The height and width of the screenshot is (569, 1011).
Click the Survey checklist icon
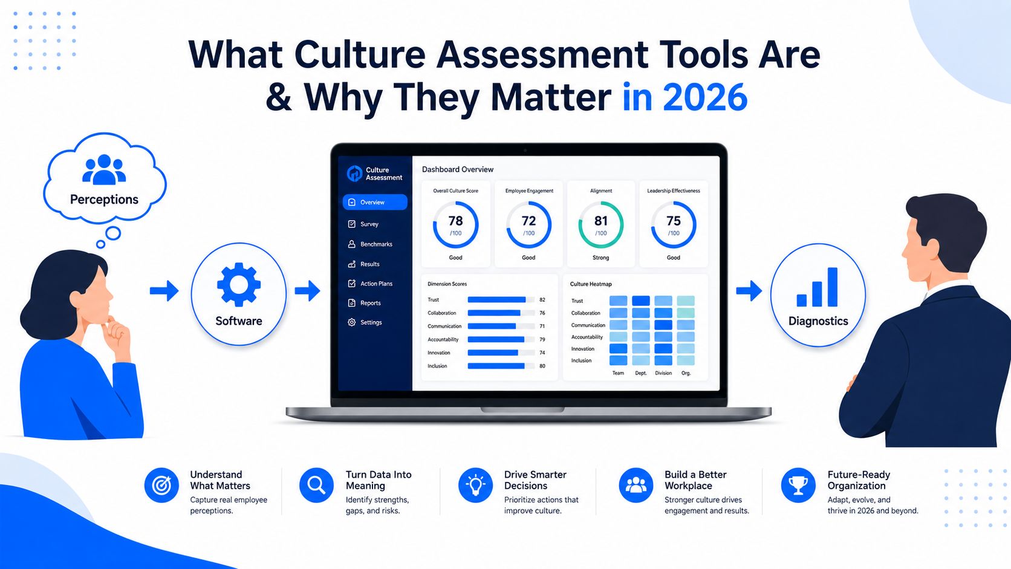coord(352,224)
